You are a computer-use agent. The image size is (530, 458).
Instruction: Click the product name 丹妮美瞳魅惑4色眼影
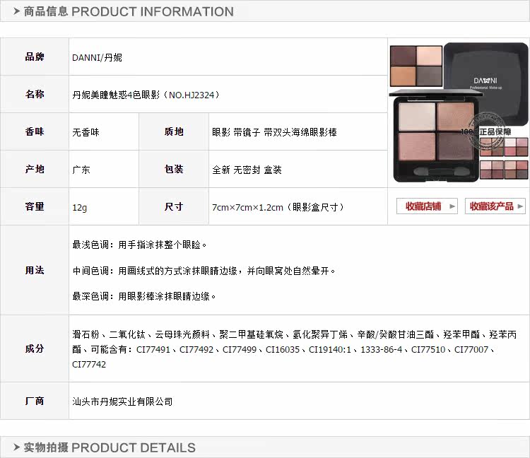116,95
